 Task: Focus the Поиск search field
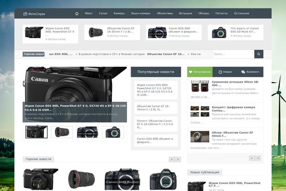coord(234,54)
